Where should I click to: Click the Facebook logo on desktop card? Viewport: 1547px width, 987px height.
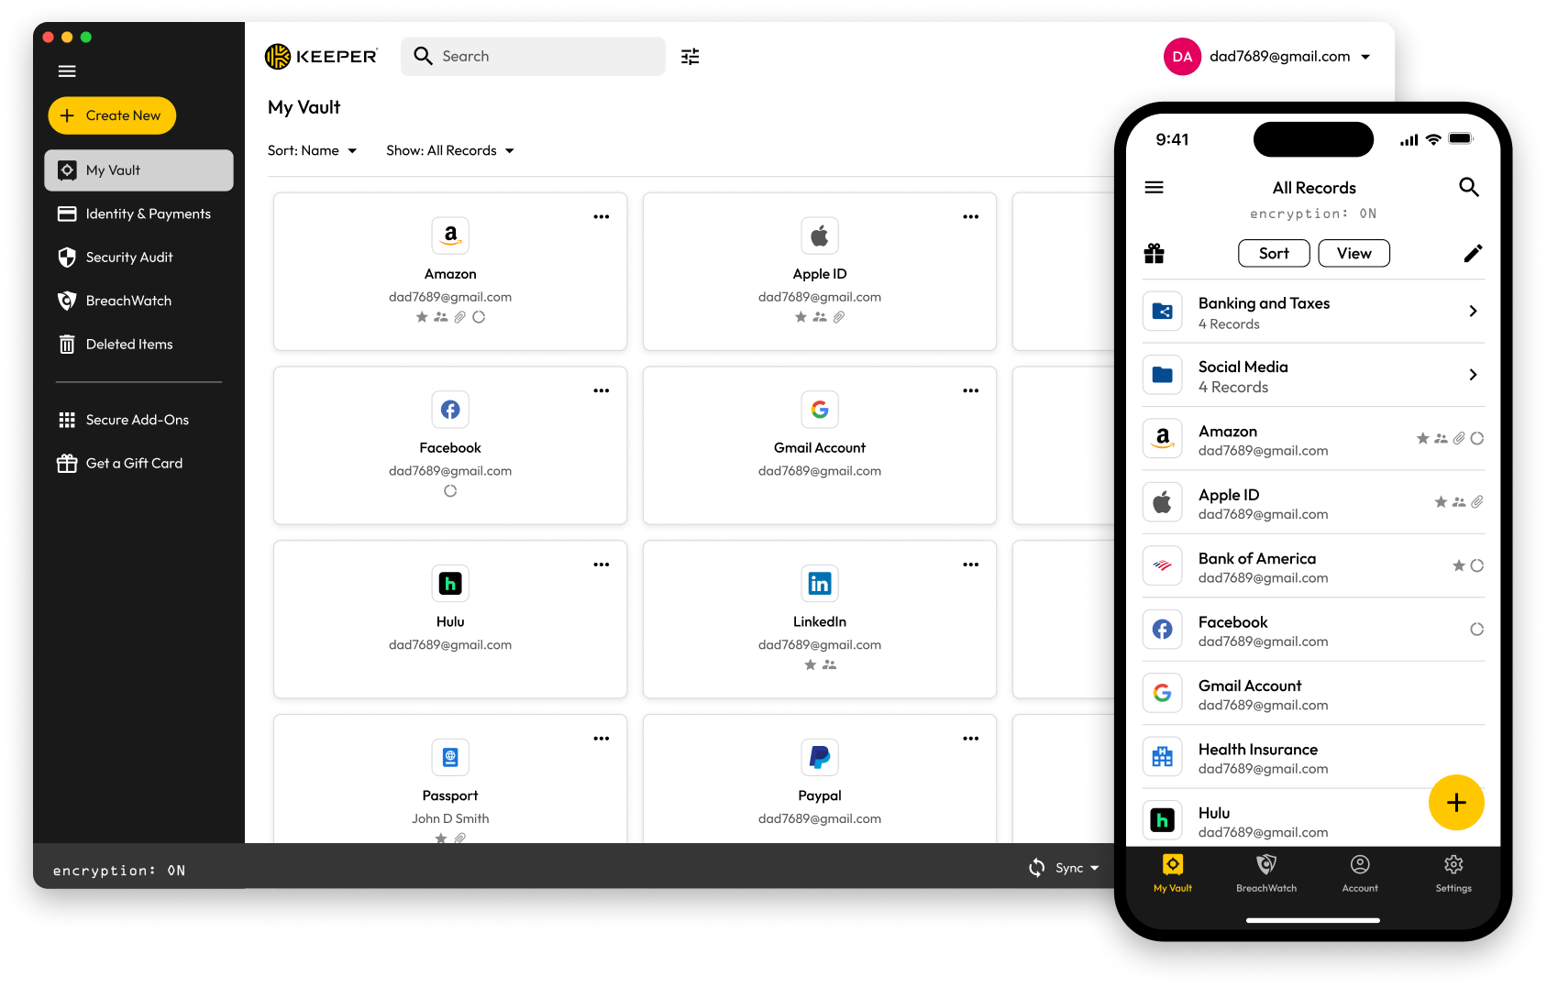[x=450, y=410]
